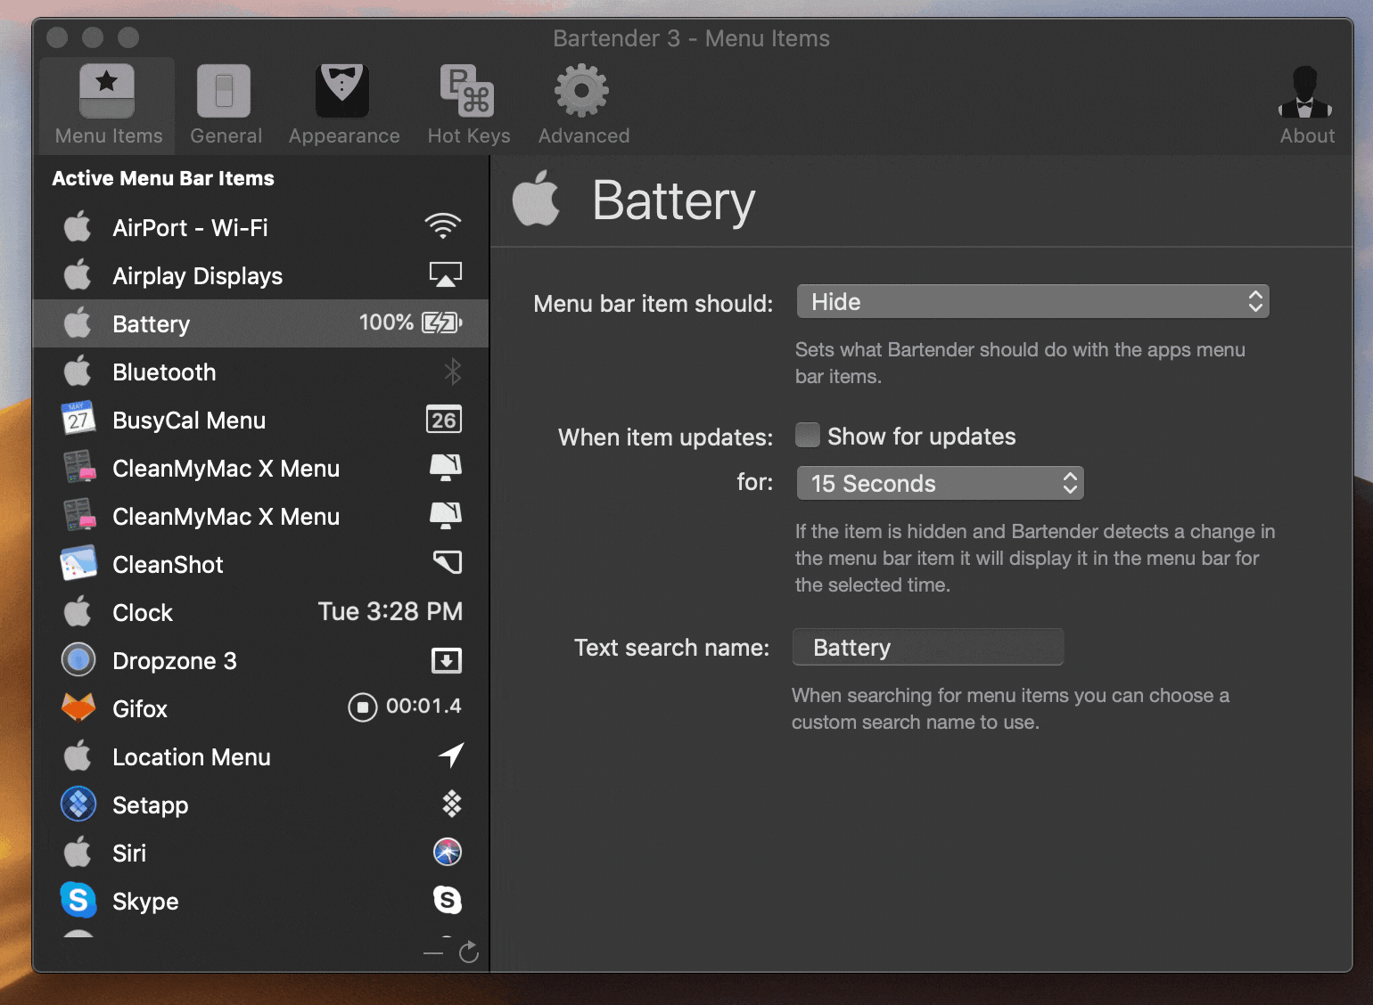Click the remove (minus) button
Viewport: 1373px width, 1005px height.
click(433, 953)
